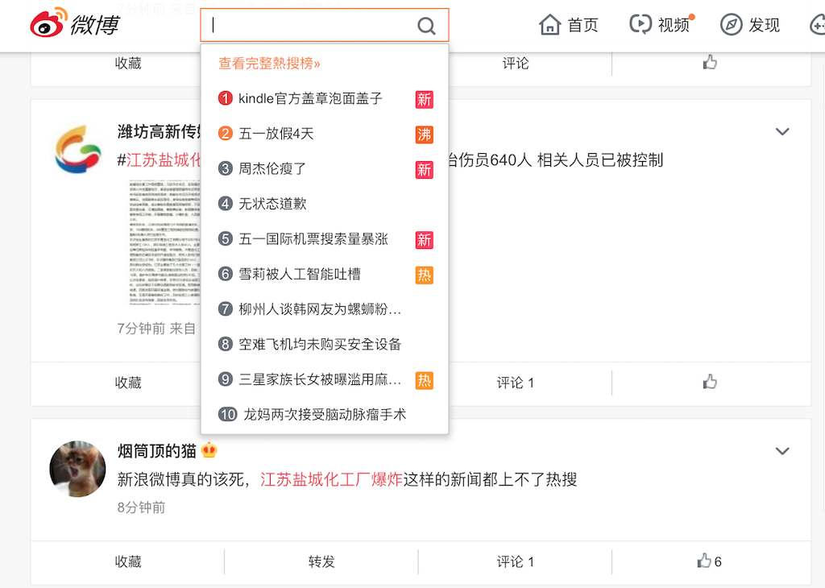The width and height of the screenshot is (825, 588).
Task: Click the Weibo logo
Action: [x=75, y=23]
